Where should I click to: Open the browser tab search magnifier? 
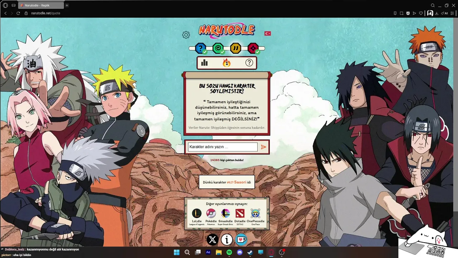click(x=433, y=5)
